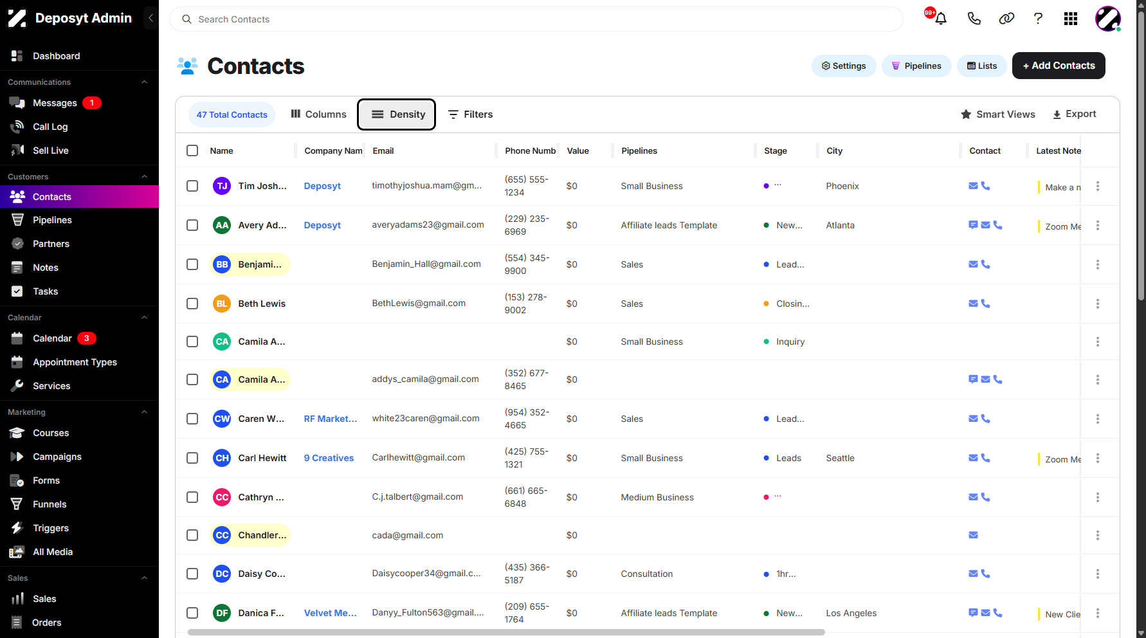Check the box for Beth Lewis row

click(x=192, y=304)
